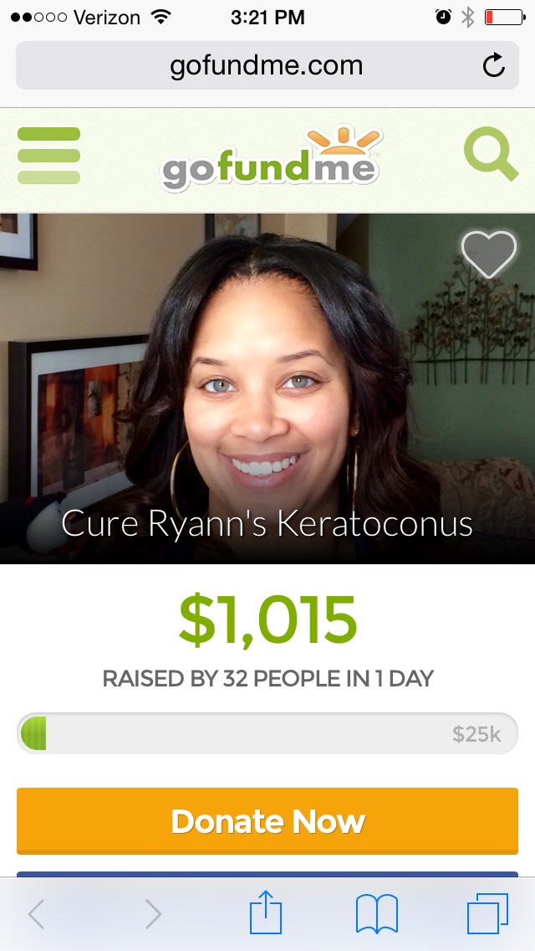The image size is (535, 951).
Task: Go forward using the Safari forward arrow
Action: click(x=153, y=914)
